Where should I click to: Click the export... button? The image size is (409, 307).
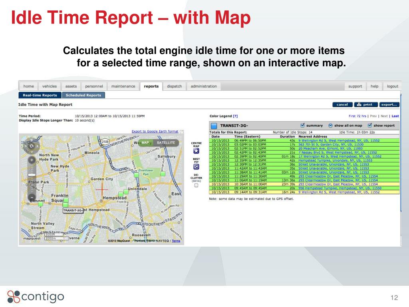click(389, 105)
